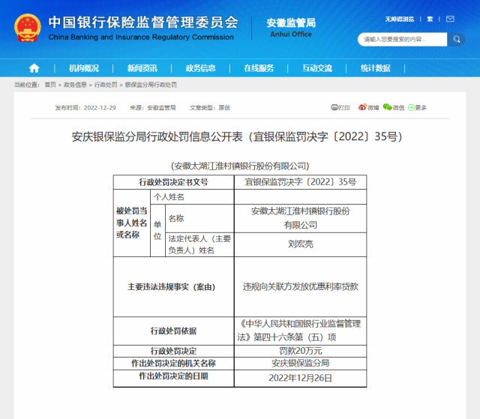
Task: Click the 被处罚当事人姓名或名称 cell
Action: pos(132,223)
